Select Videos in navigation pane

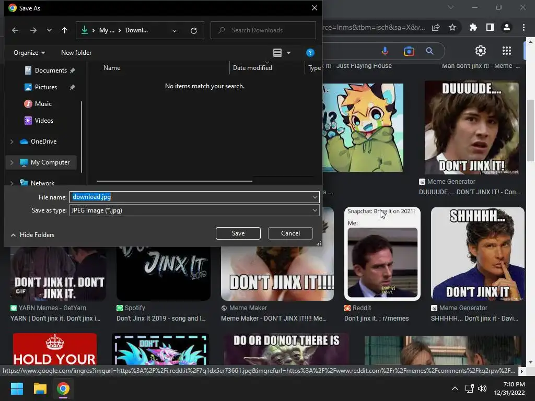(44, 121)
